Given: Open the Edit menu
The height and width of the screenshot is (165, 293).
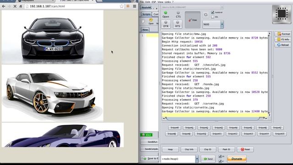Looking at the screenshot, I should pos(147,2).
